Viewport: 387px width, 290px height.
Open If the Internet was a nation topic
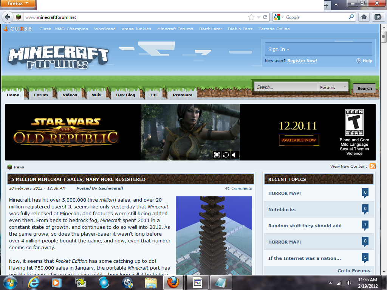pyautogui.click(x=304, y=258)
